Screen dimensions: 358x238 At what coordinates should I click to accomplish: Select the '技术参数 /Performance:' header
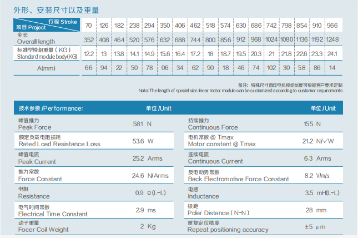tap(51, 108)
